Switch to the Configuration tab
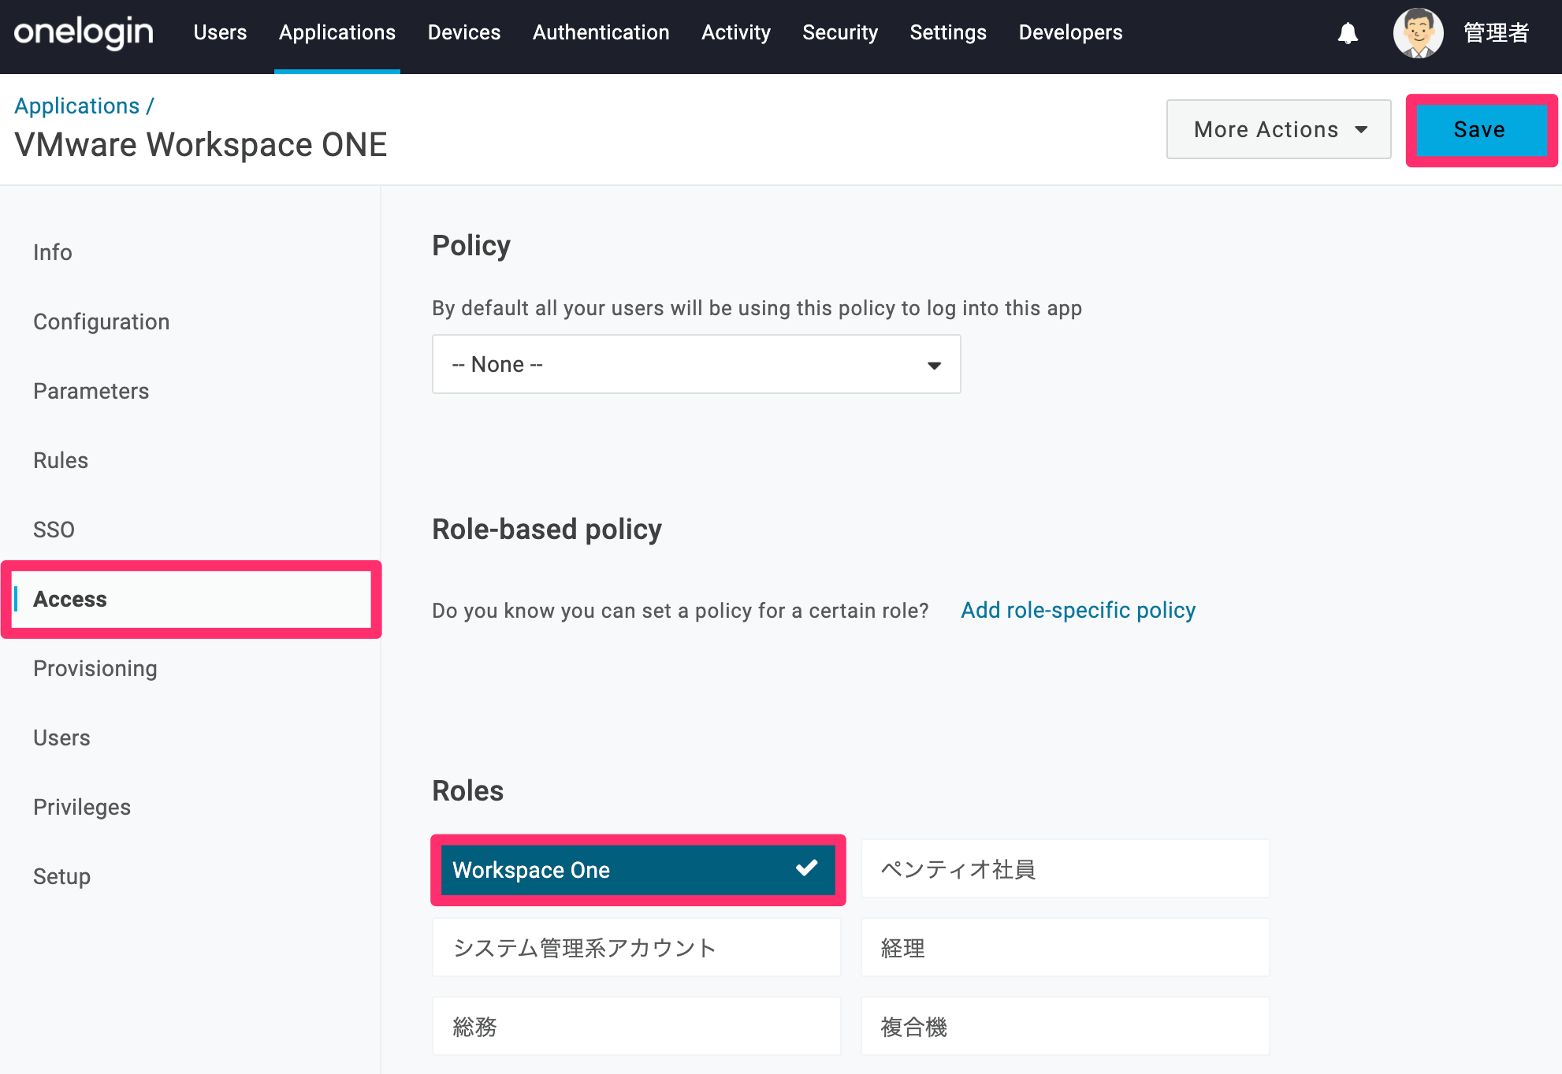Viewport: 1562px width, 1074px height. coord(101,321)
